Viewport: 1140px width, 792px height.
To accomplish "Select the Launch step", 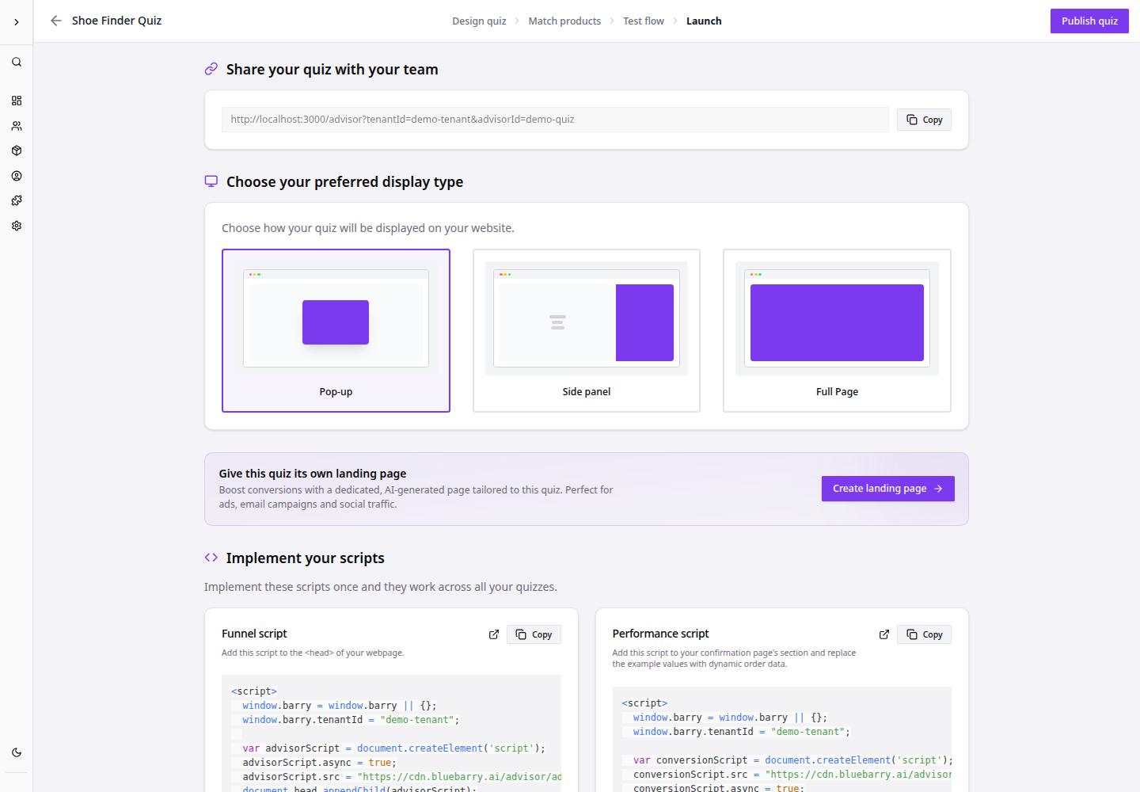I will pyautogui.click(x=704, y=21).
